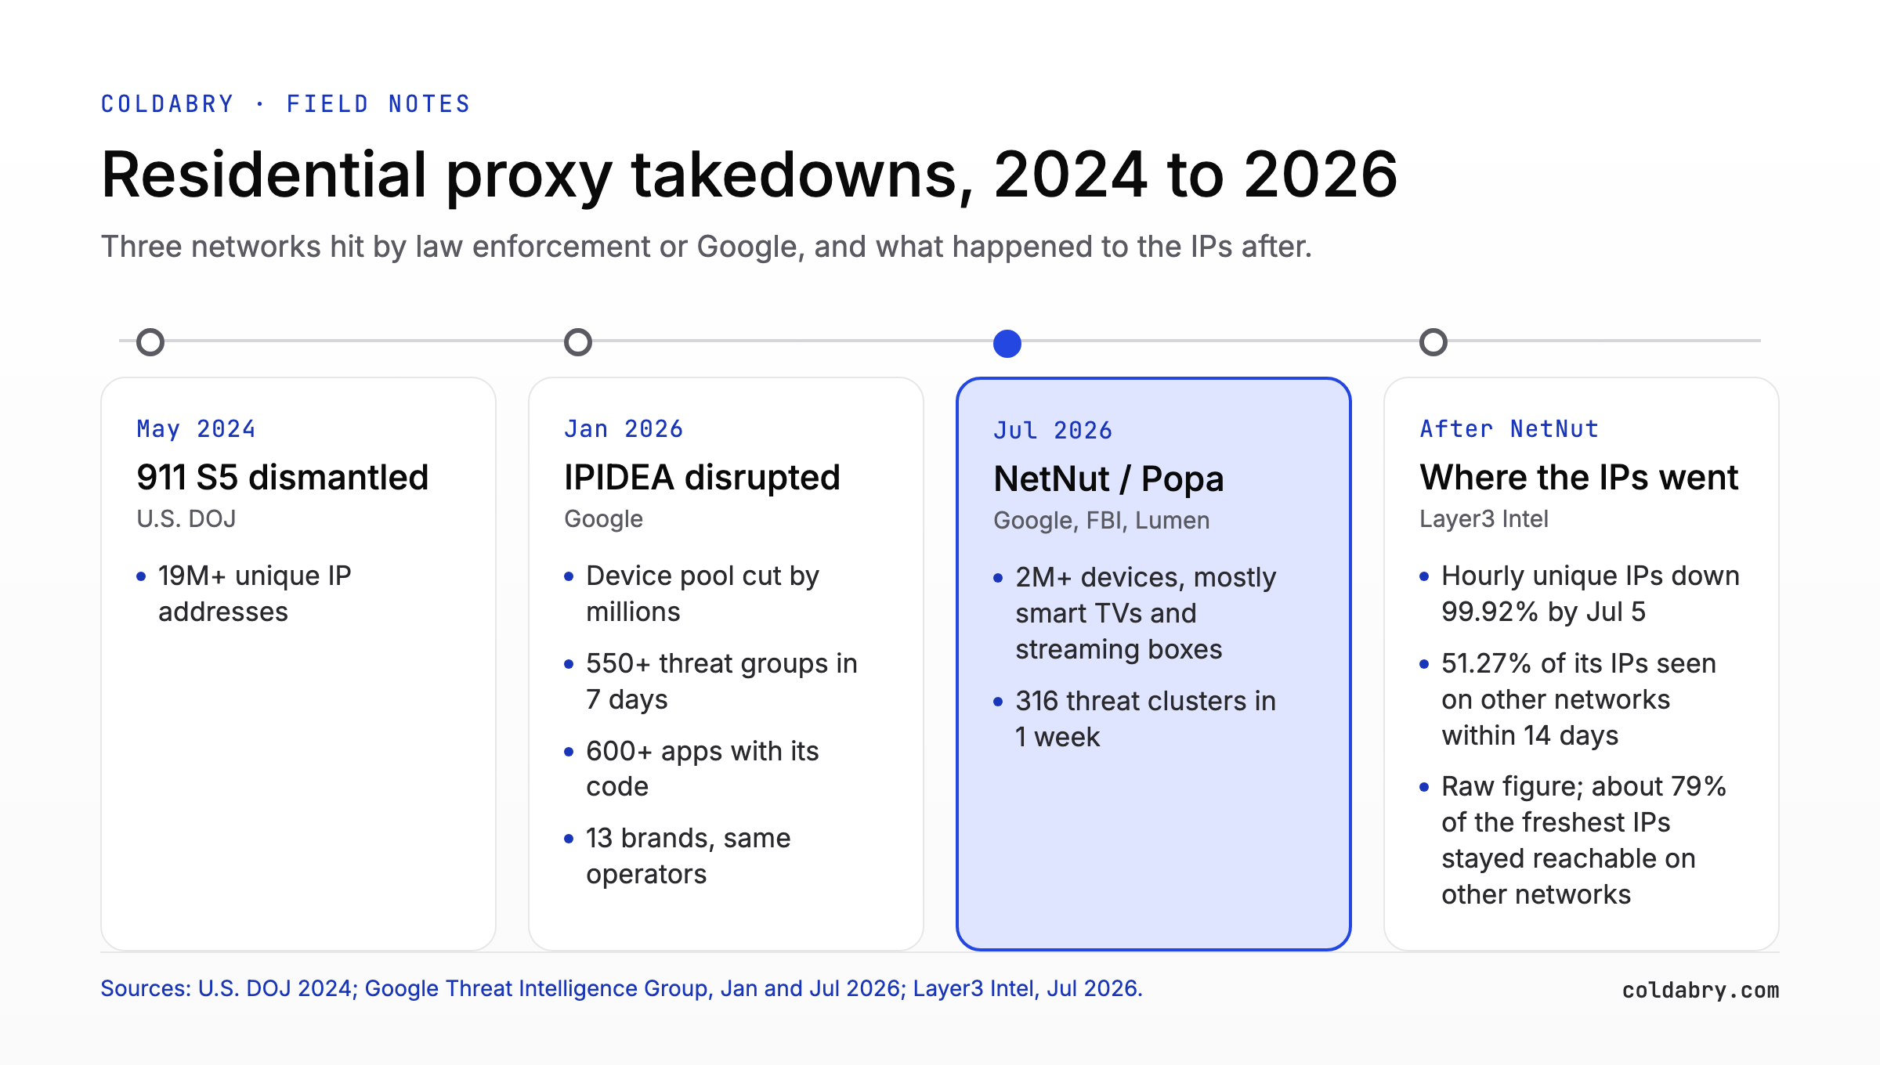Select the 'Where the IPs went' heading
Screen dimensions: 1880x1065
coord(1579,477)
